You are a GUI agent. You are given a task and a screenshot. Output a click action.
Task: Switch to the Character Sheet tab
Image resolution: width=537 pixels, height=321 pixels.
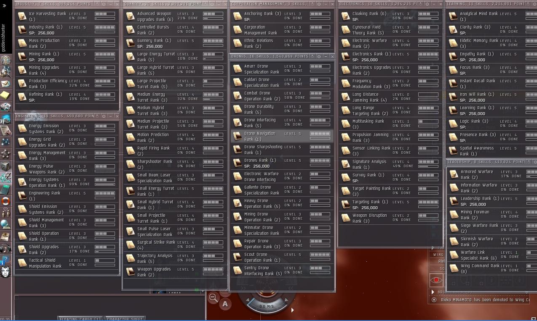[125, 319]
